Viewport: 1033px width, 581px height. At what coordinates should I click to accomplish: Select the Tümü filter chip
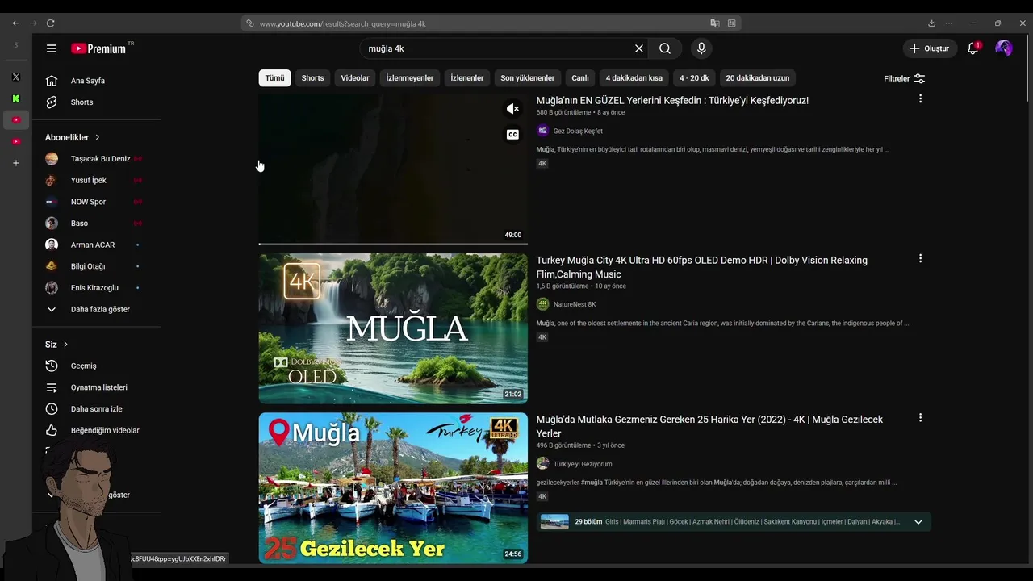click(275, 78)
